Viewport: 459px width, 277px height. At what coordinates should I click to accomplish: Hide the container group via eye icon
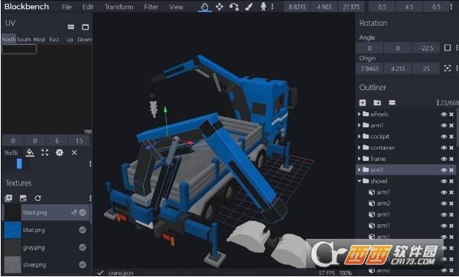point(444,148)
